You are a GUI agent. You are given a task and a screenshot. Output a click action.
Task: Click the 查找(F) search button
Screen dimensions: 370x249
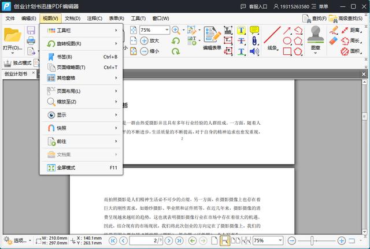point(314,18)
